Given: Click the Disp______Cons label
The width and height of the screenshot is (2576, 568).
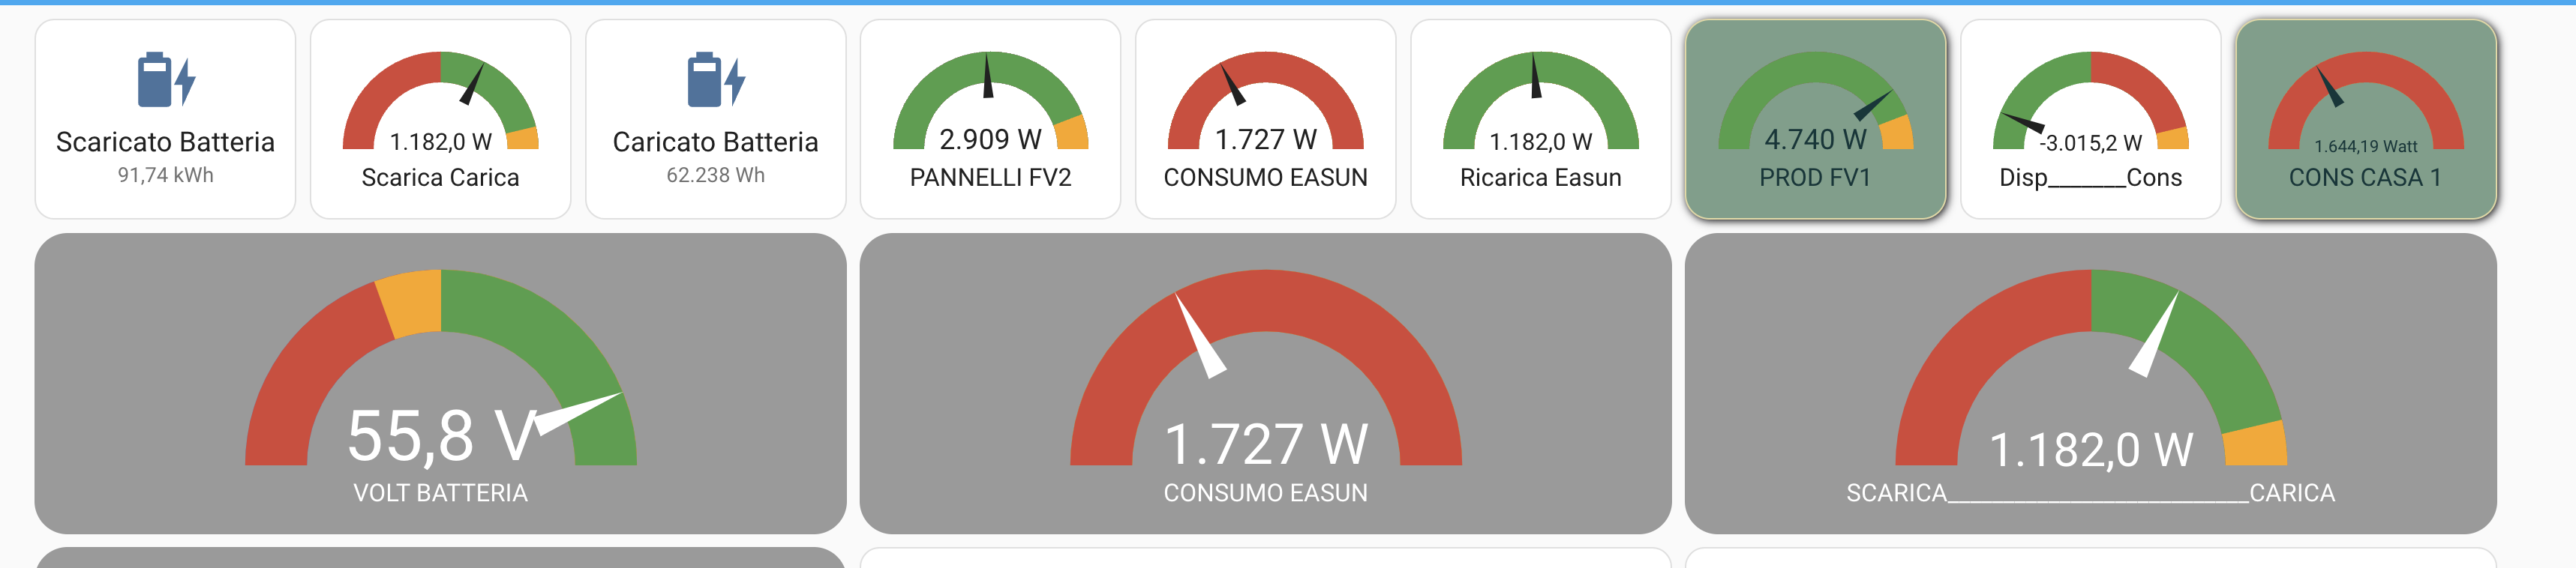Looking at the screenshot, I should click(2091, 178).
